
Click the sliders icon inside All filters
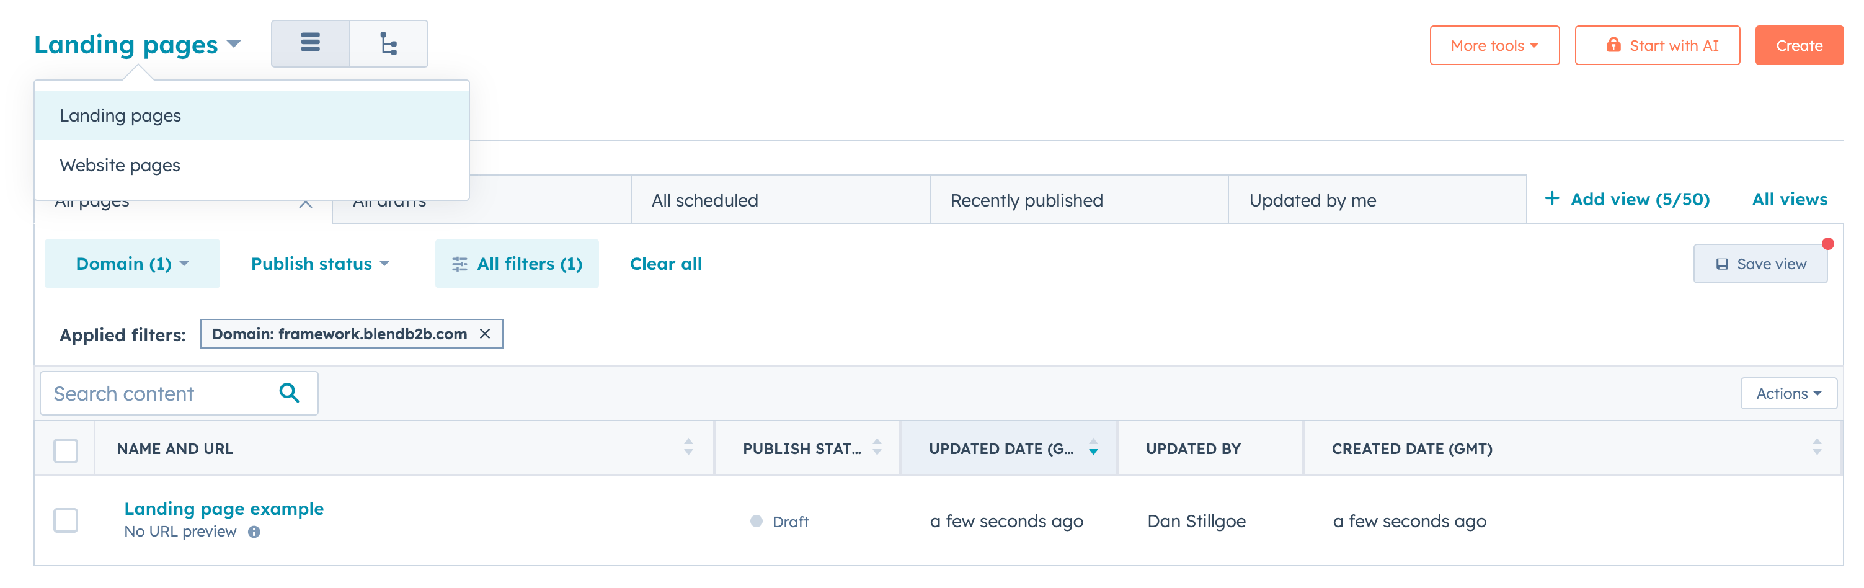tap(460, 264)
